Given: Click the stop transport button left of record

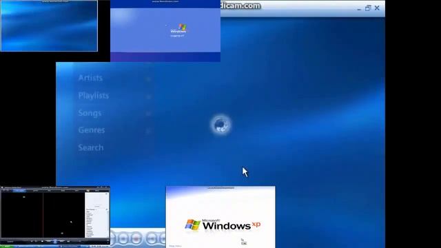Looking at the screenshot, I should pos(123,239).
